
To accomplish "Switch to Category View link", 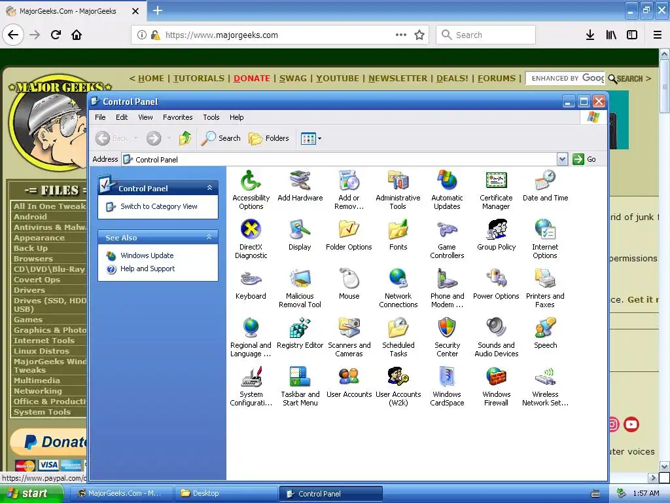I will 158,206.
